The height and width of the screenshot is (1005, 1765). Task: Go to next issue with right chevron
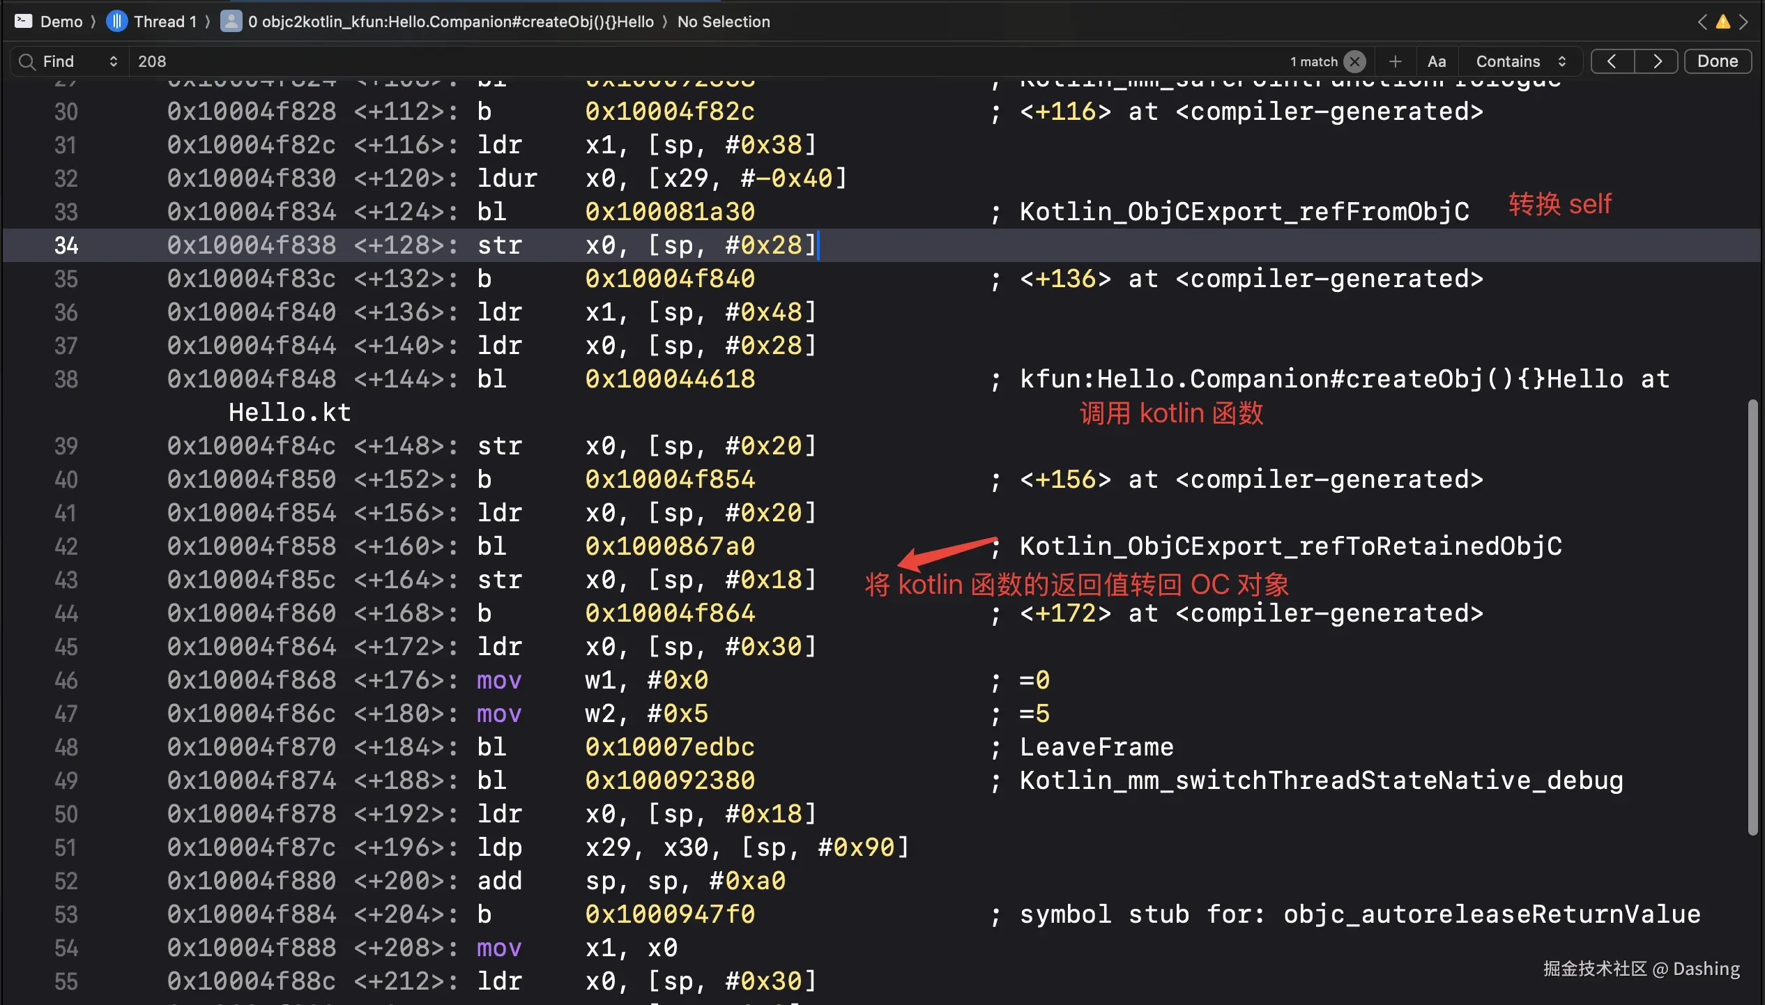[x=1743, y=22]
